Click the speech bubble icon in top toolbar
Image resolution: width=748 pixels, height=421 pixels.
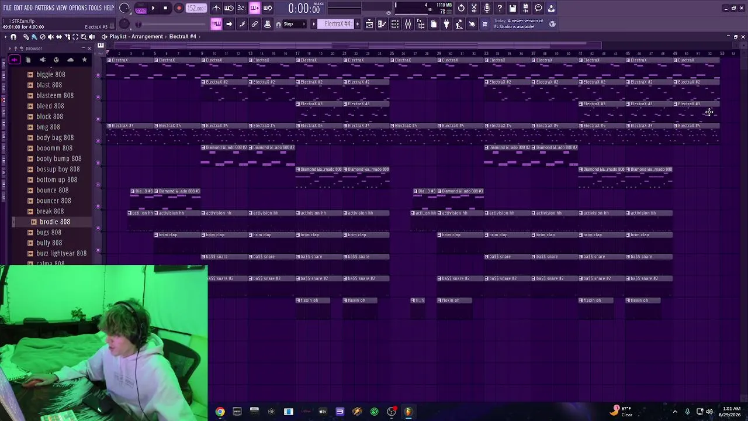tap(538, 8)
